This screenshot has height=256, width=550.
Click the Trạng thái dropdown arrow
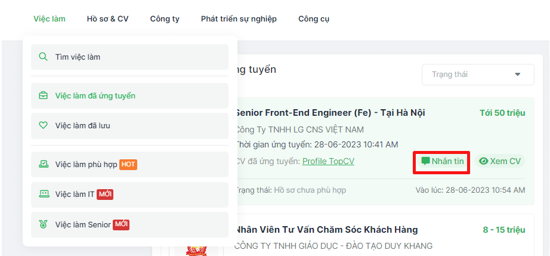(x=517, y=75)
